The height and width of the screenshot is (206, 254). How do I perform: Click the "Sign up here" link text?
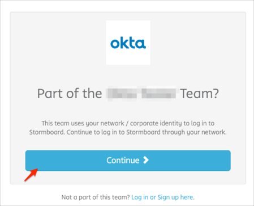pyautogui.click(x=175, y=197)
